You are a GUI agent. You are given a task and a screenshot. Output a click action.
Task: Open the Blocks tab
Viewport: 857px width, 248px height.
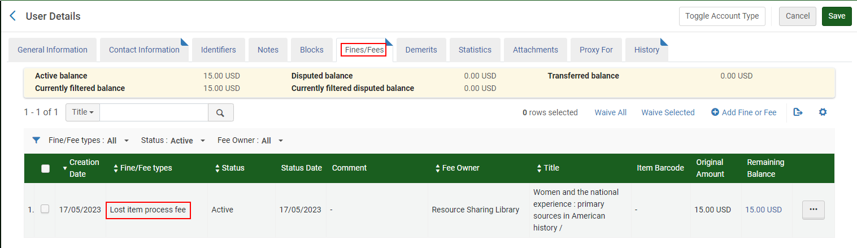click(311, 50)
